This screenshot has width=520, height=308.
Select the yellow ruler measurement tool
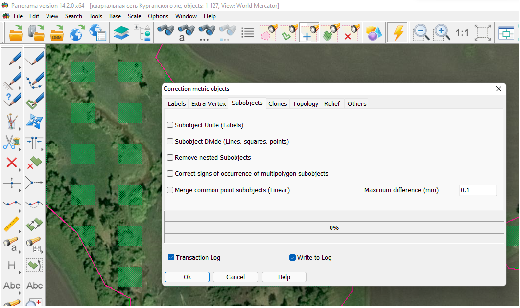[12, 224]
